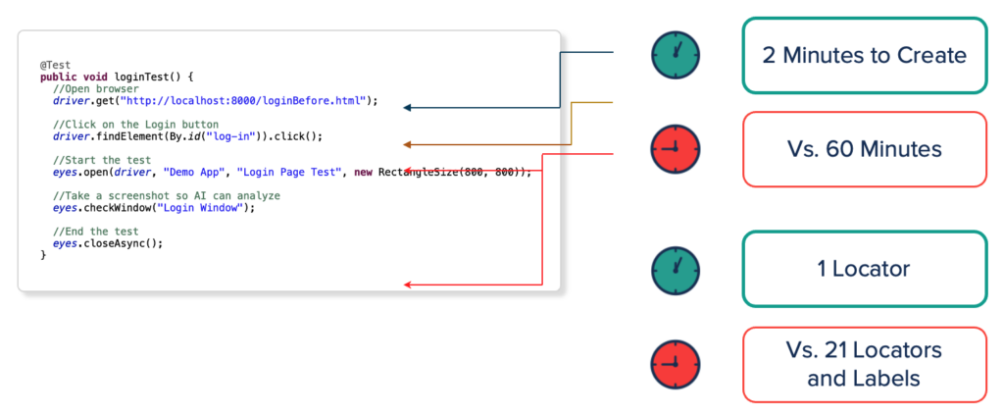Click the 2 Minutes to Create box

pos(864,55)
